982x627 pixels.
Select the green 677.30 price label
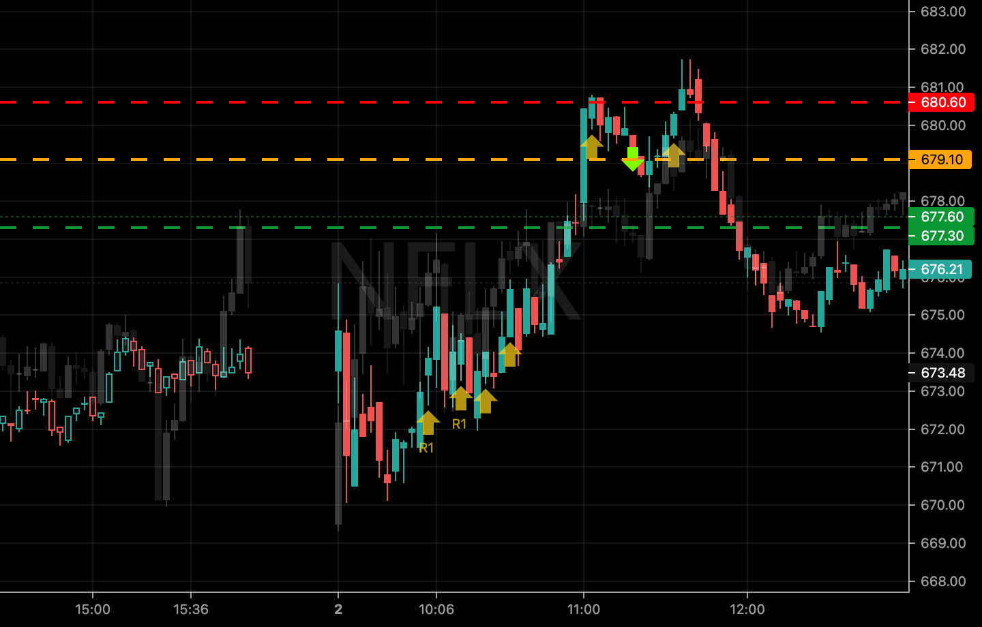(x=942, y=236)
